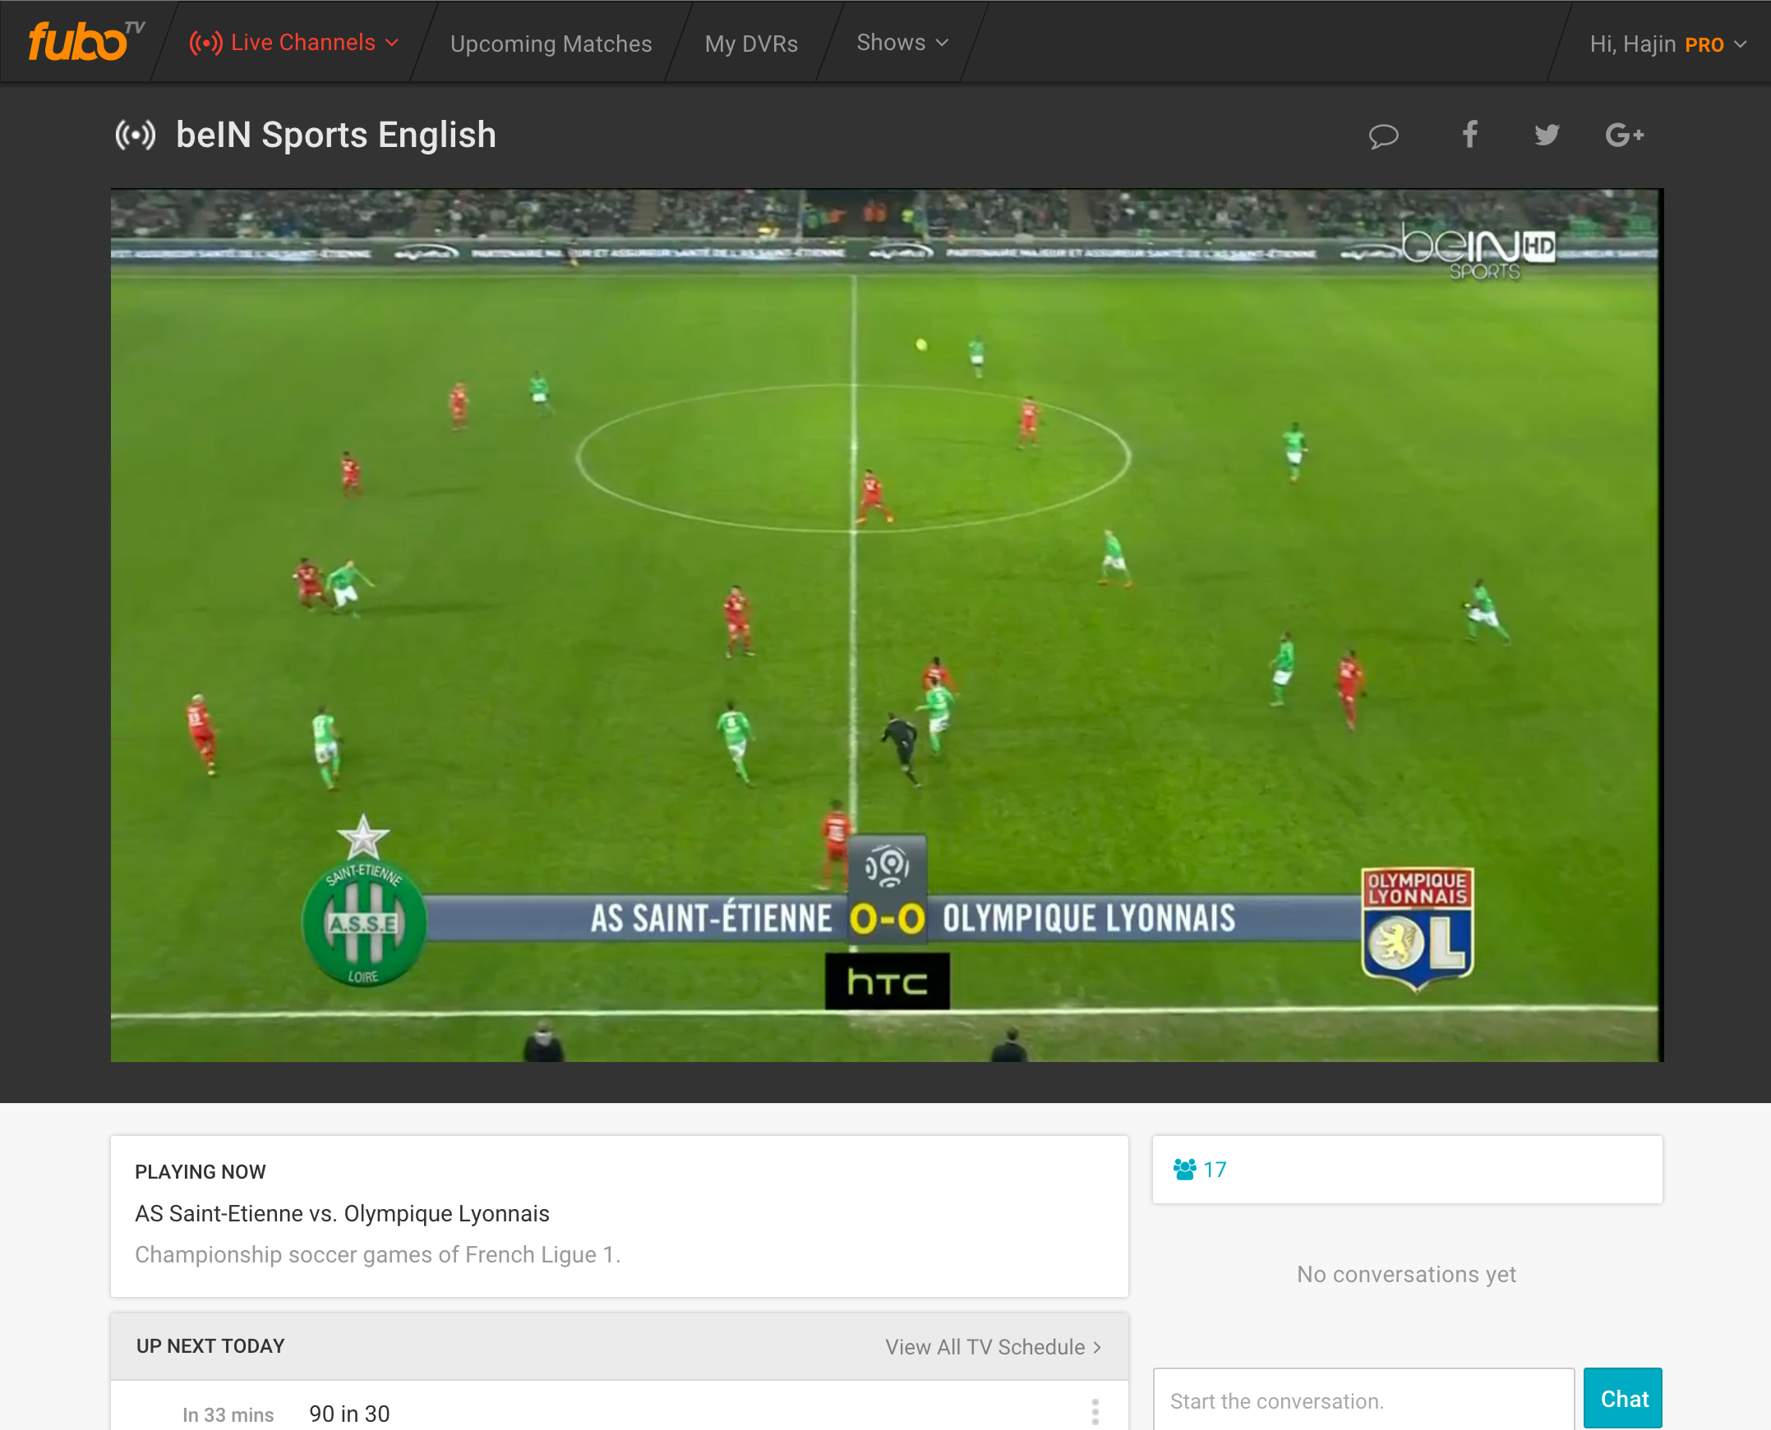Click the 'No conversations yet' message
Image resolution: width=1771 pixels, height=1430 pixels.
click(1406, 1274)
